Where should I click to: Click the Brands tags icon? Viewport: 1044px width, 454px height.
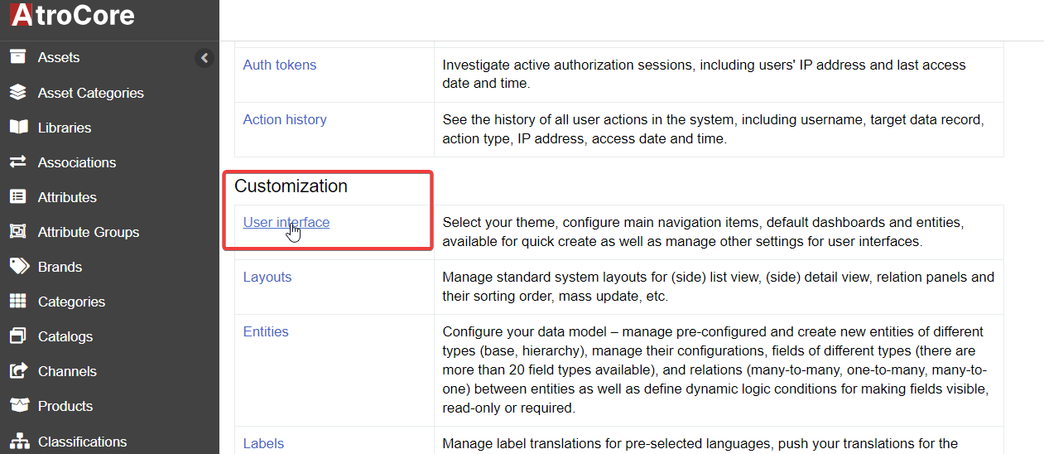(18, 267)
